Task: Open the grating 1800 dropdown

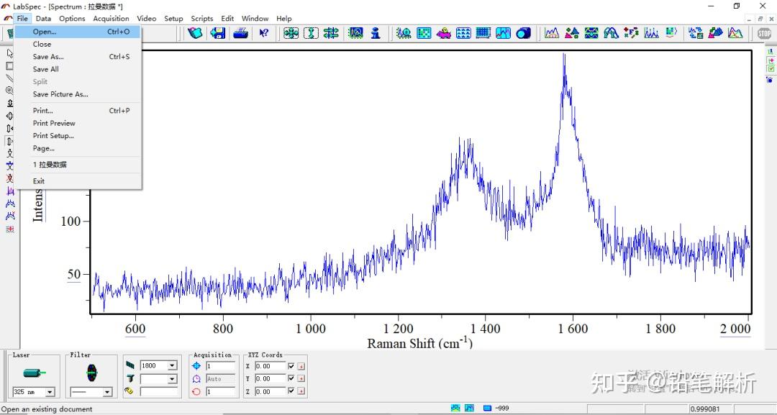Action: tap(172, 366)
